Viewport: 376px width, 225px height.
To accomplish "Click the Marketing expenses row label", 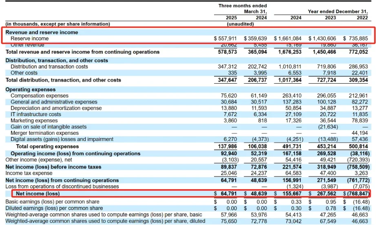I will [x=34, y=120].
